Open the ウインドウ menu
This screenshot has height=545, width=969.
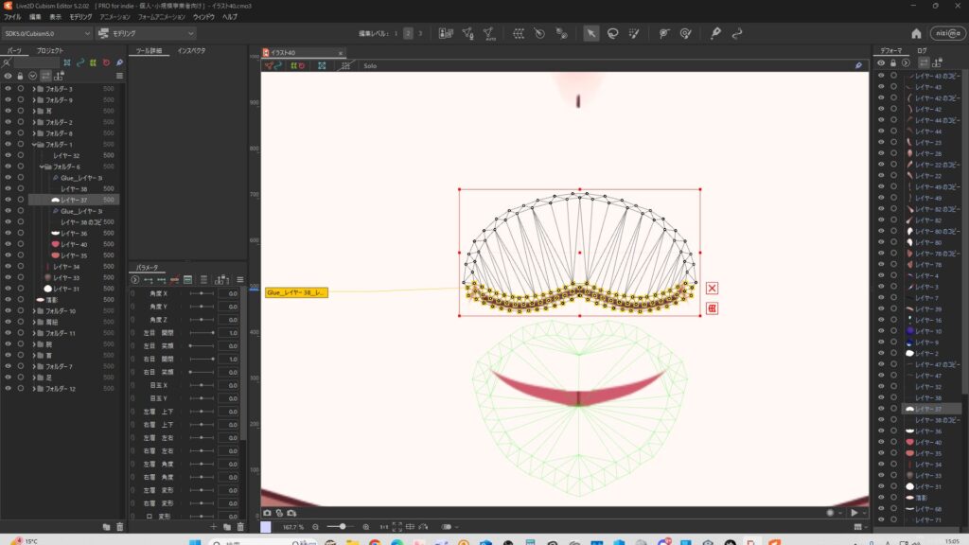[203, 17]
